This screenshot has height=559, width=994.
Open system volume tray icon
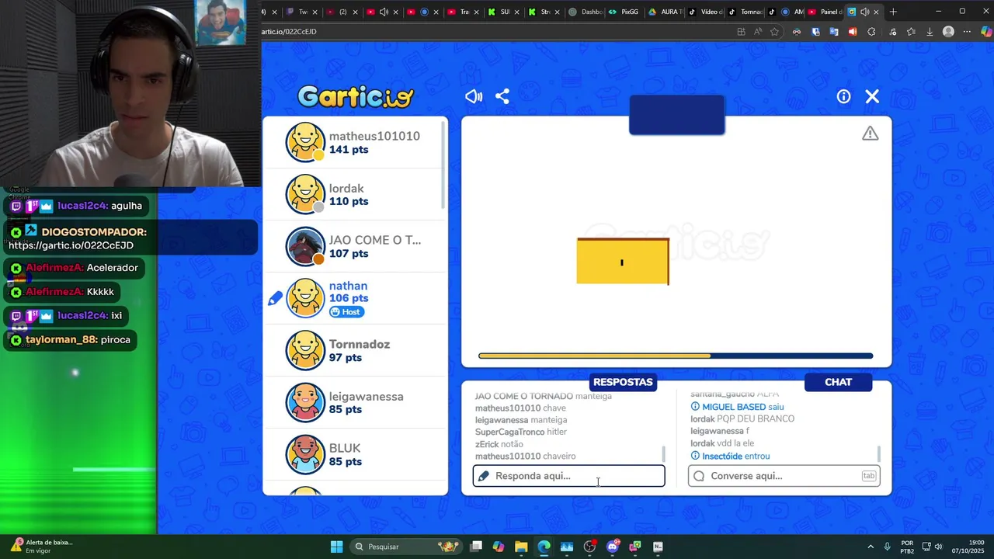pos(938,547)
